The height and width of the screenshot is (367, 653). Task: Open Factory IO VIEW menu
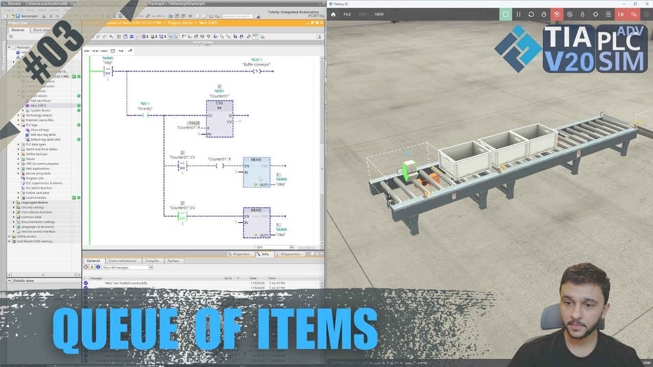point(379,14)
